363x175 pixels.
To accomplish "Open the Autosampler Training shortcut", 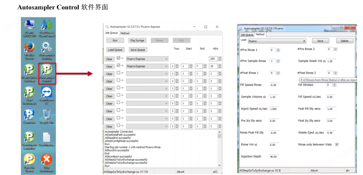I will [x=47, y=51].
